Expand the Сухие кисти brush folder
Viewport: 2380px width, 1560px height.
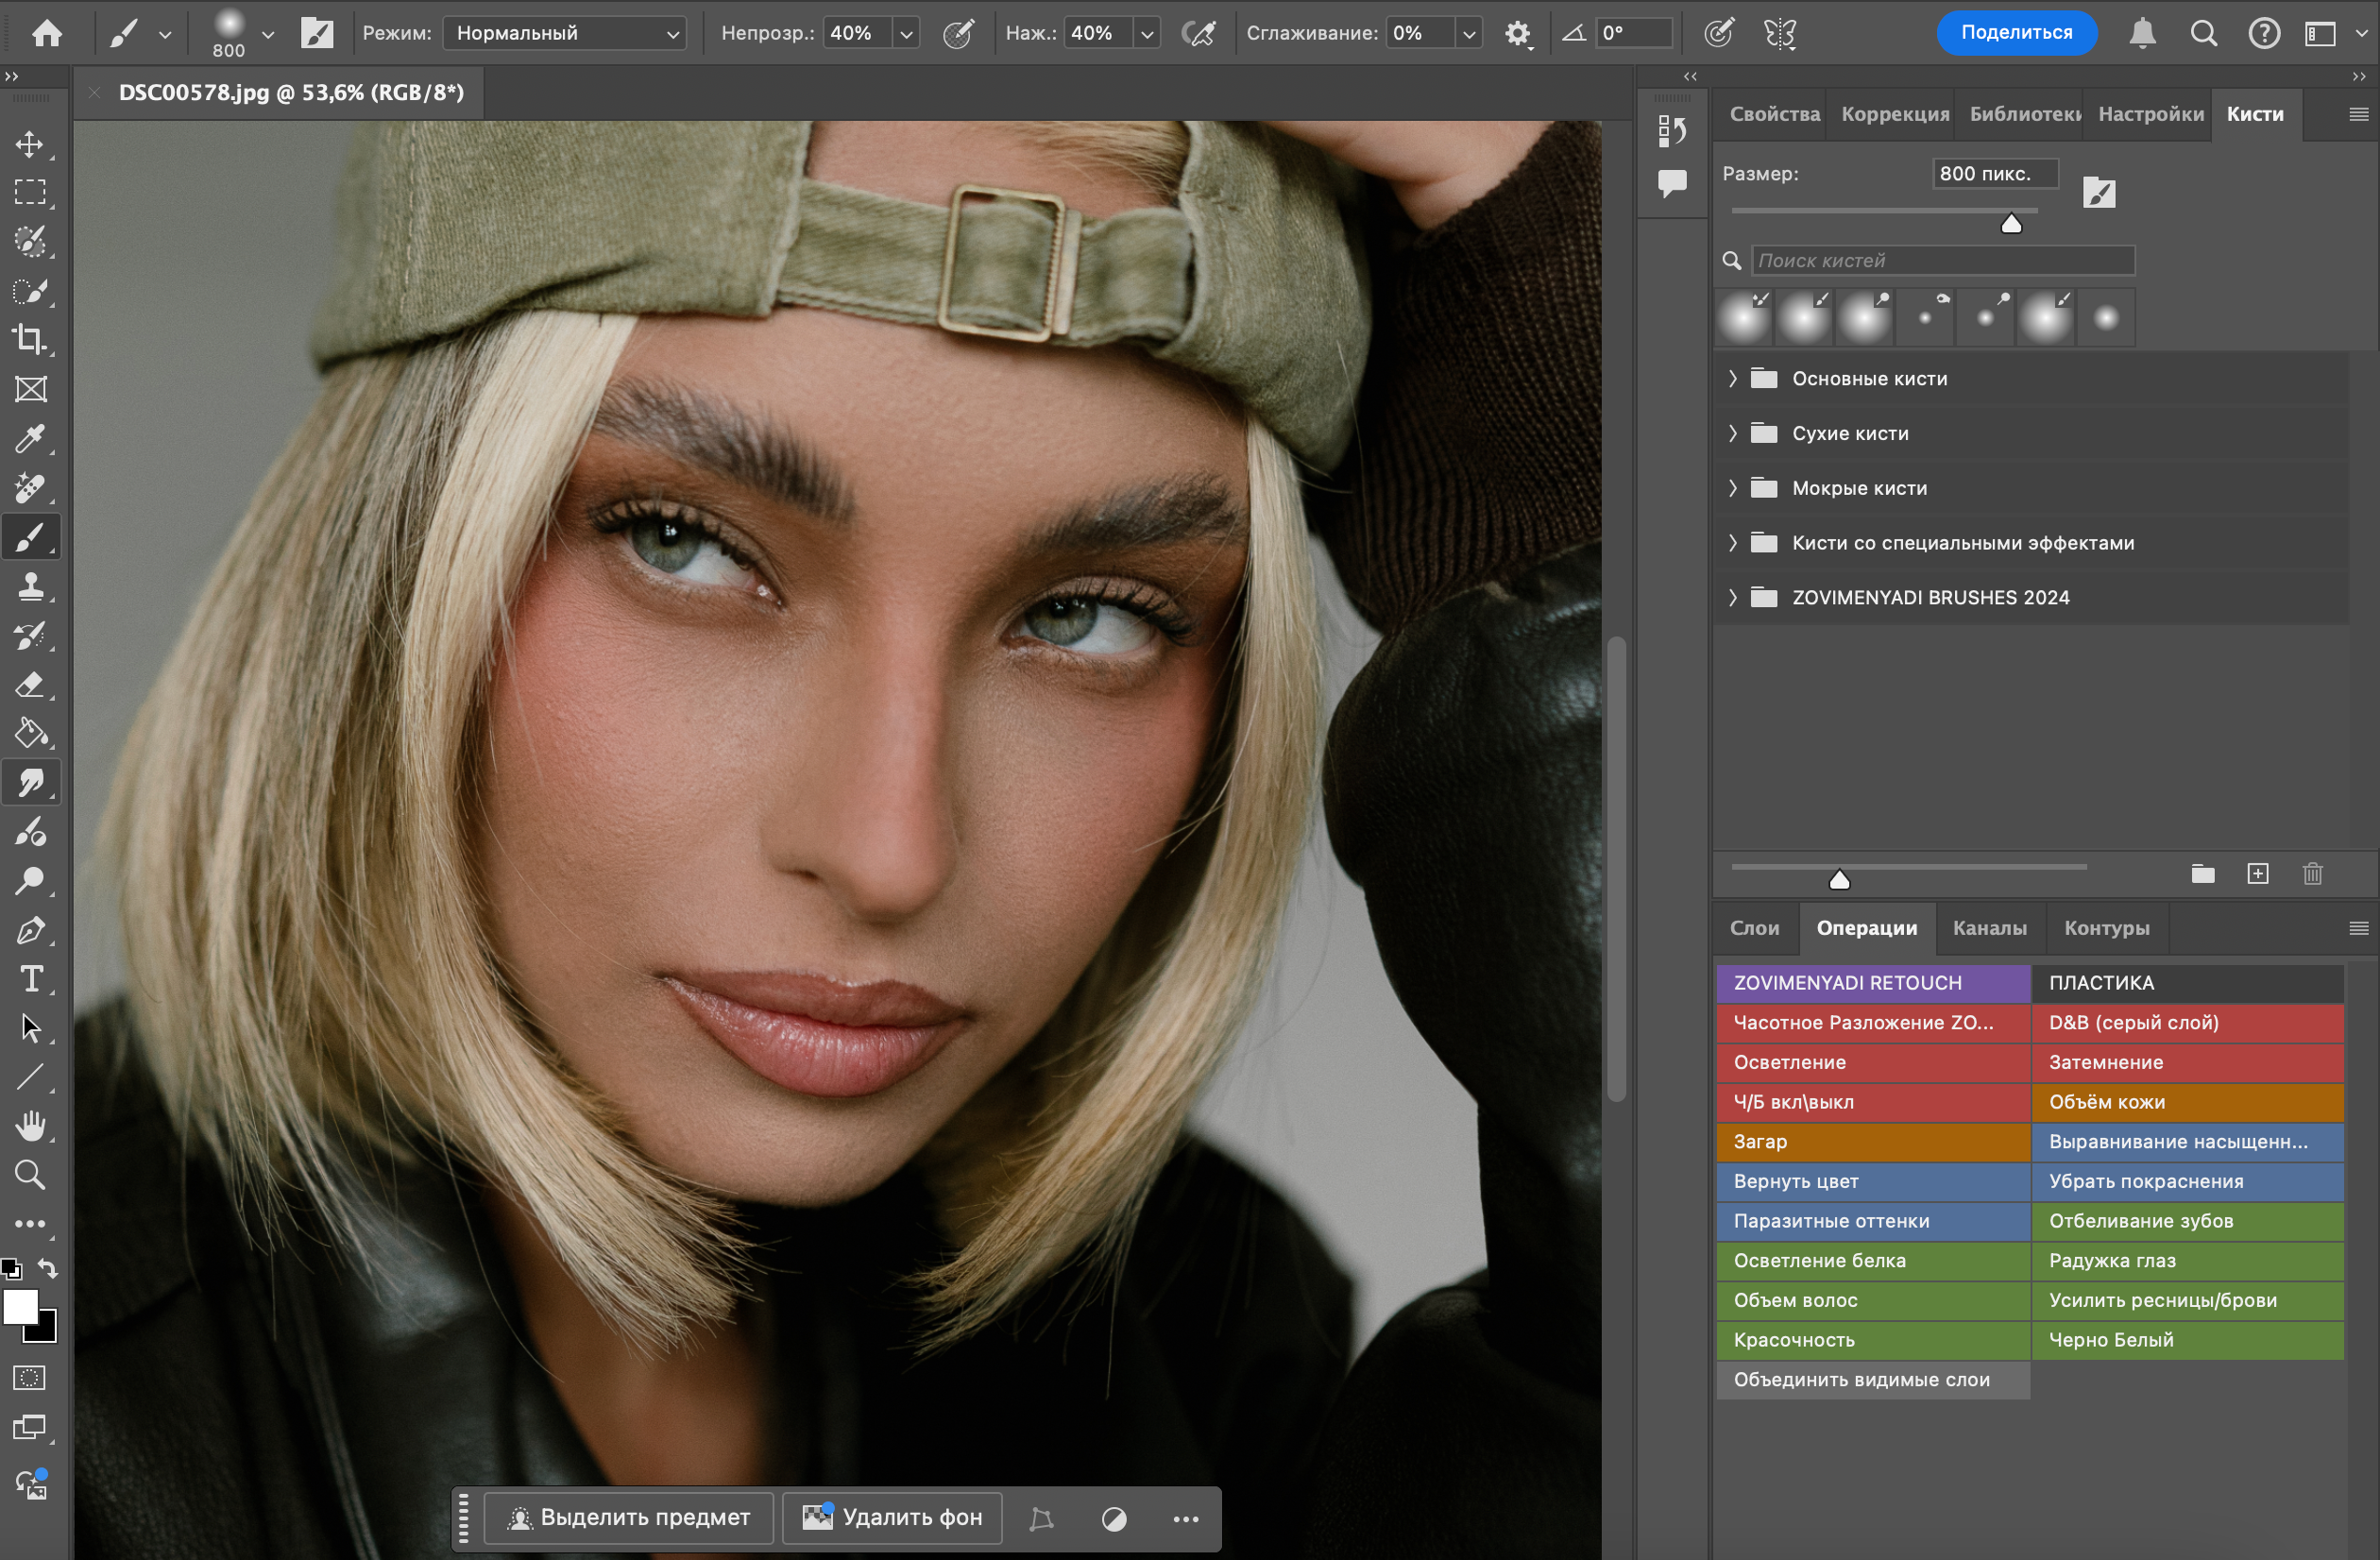[x=1733, y=433]
